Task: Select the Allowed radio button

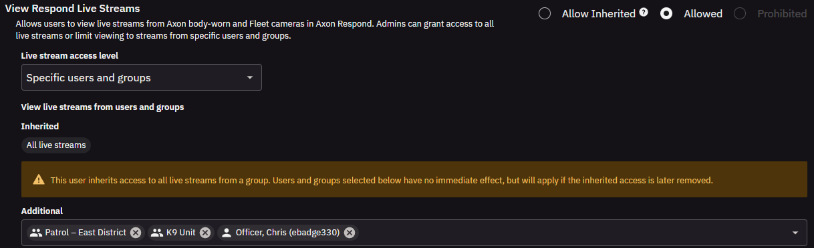Action: tap(666, 13)
